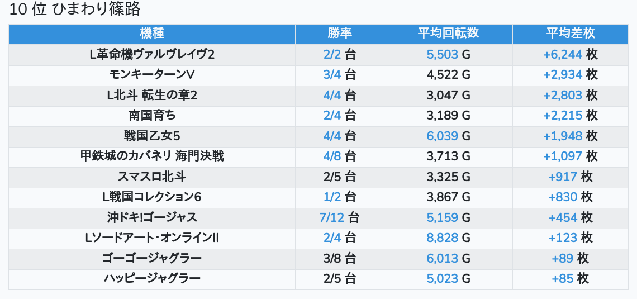Click the 平均差枚 column header

[x=571, y=34]
